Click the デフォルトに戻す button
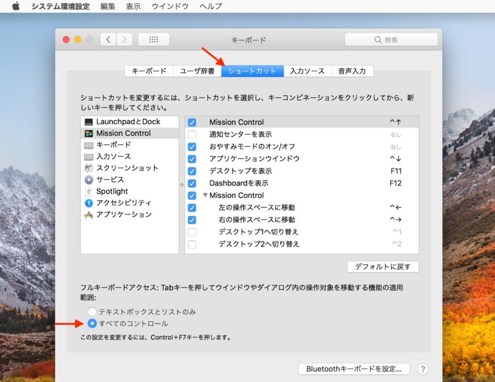This screenshot has width=495, height=382. (x=382, y=267)
